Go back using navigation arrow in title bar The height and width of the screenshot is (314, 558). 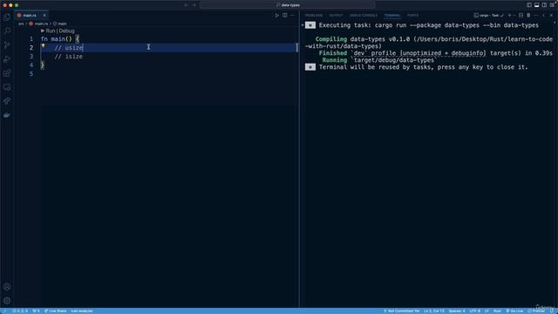click(x=186, y=5)
